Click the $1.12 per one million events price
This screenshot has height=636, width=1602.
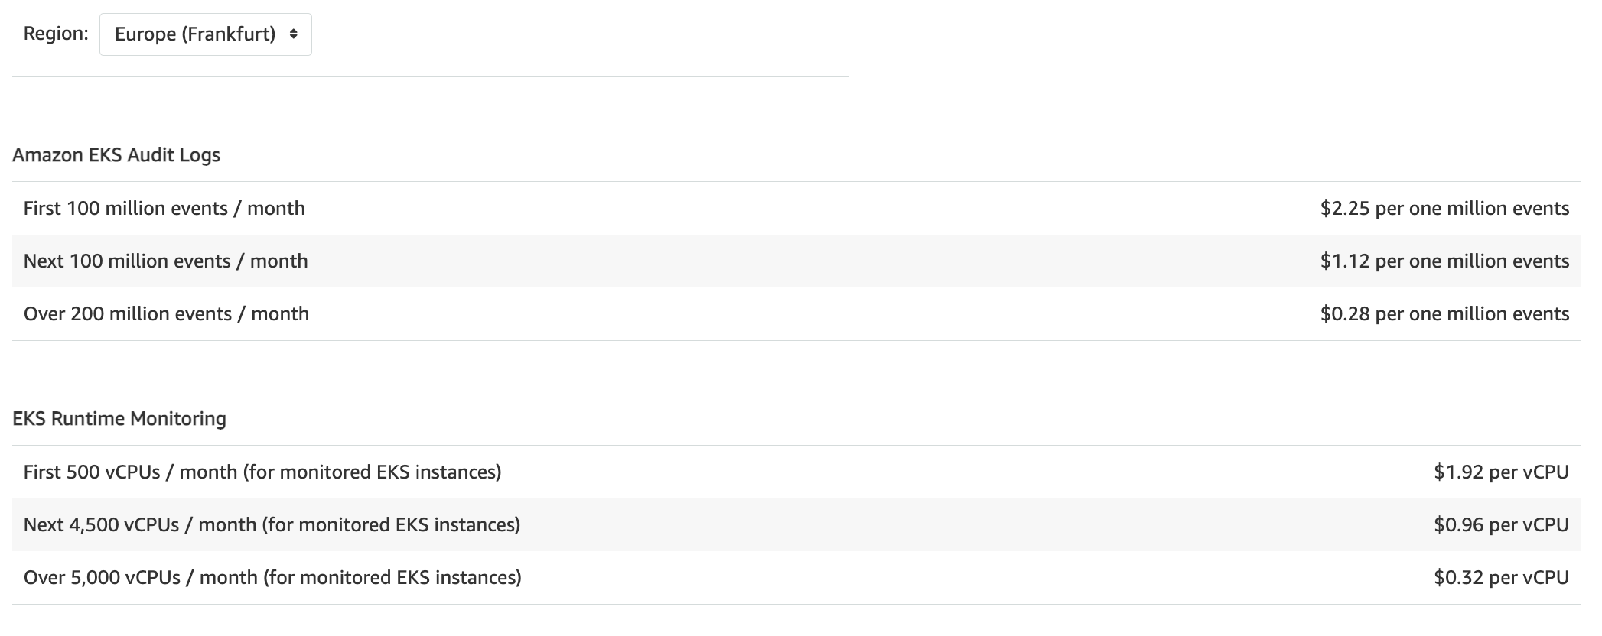click(x=1444, y=261)
